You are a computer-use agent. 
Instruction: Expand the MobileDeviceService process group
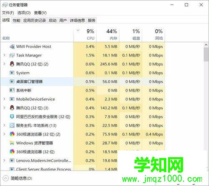coord(4,99)
